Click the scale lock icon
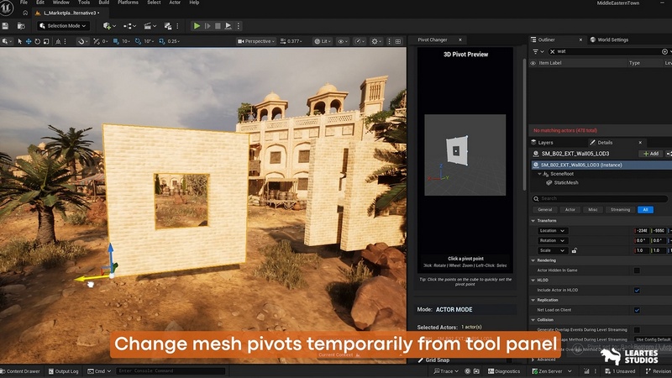672x378 pixels. pos(574,250)
